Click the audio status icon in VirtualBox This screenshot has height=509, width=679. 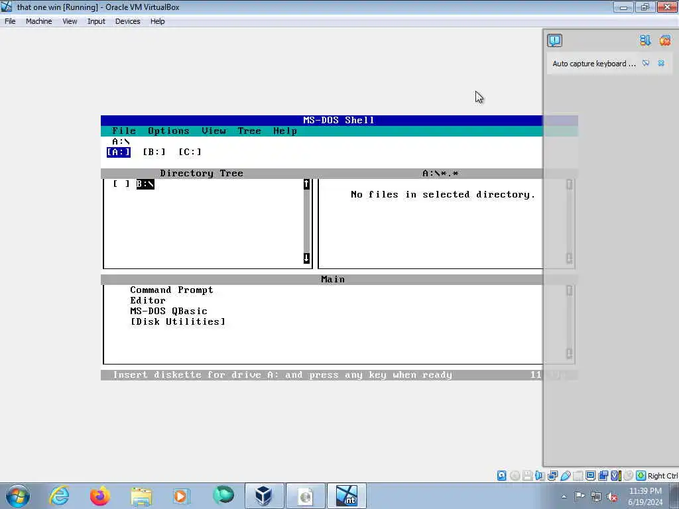pyautogui.click(x=540, y=476)
